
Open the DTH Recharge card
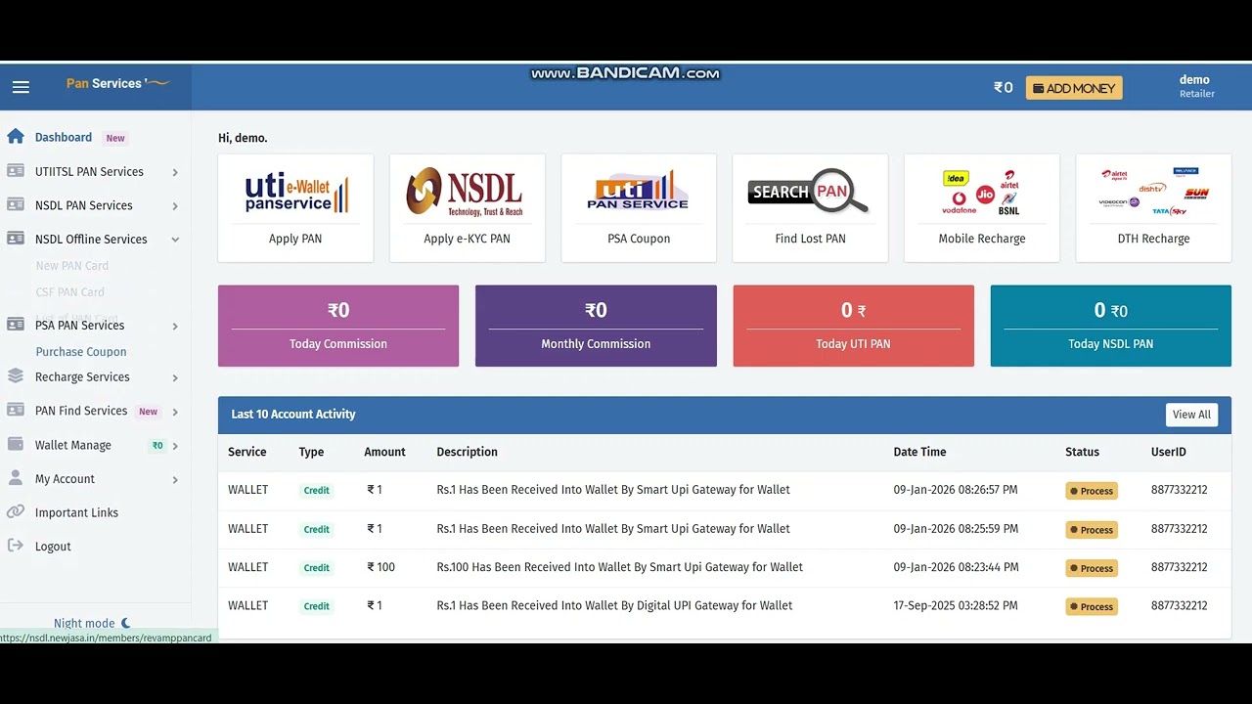tap(1153, 208)
